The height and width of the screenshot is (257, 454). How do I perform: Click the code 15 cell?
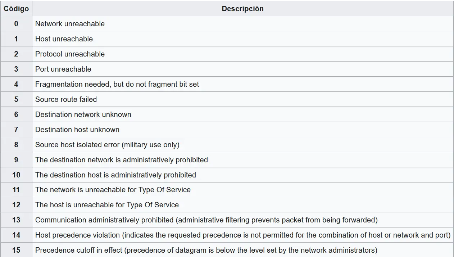pyautogui.click(x=16, y=250)
